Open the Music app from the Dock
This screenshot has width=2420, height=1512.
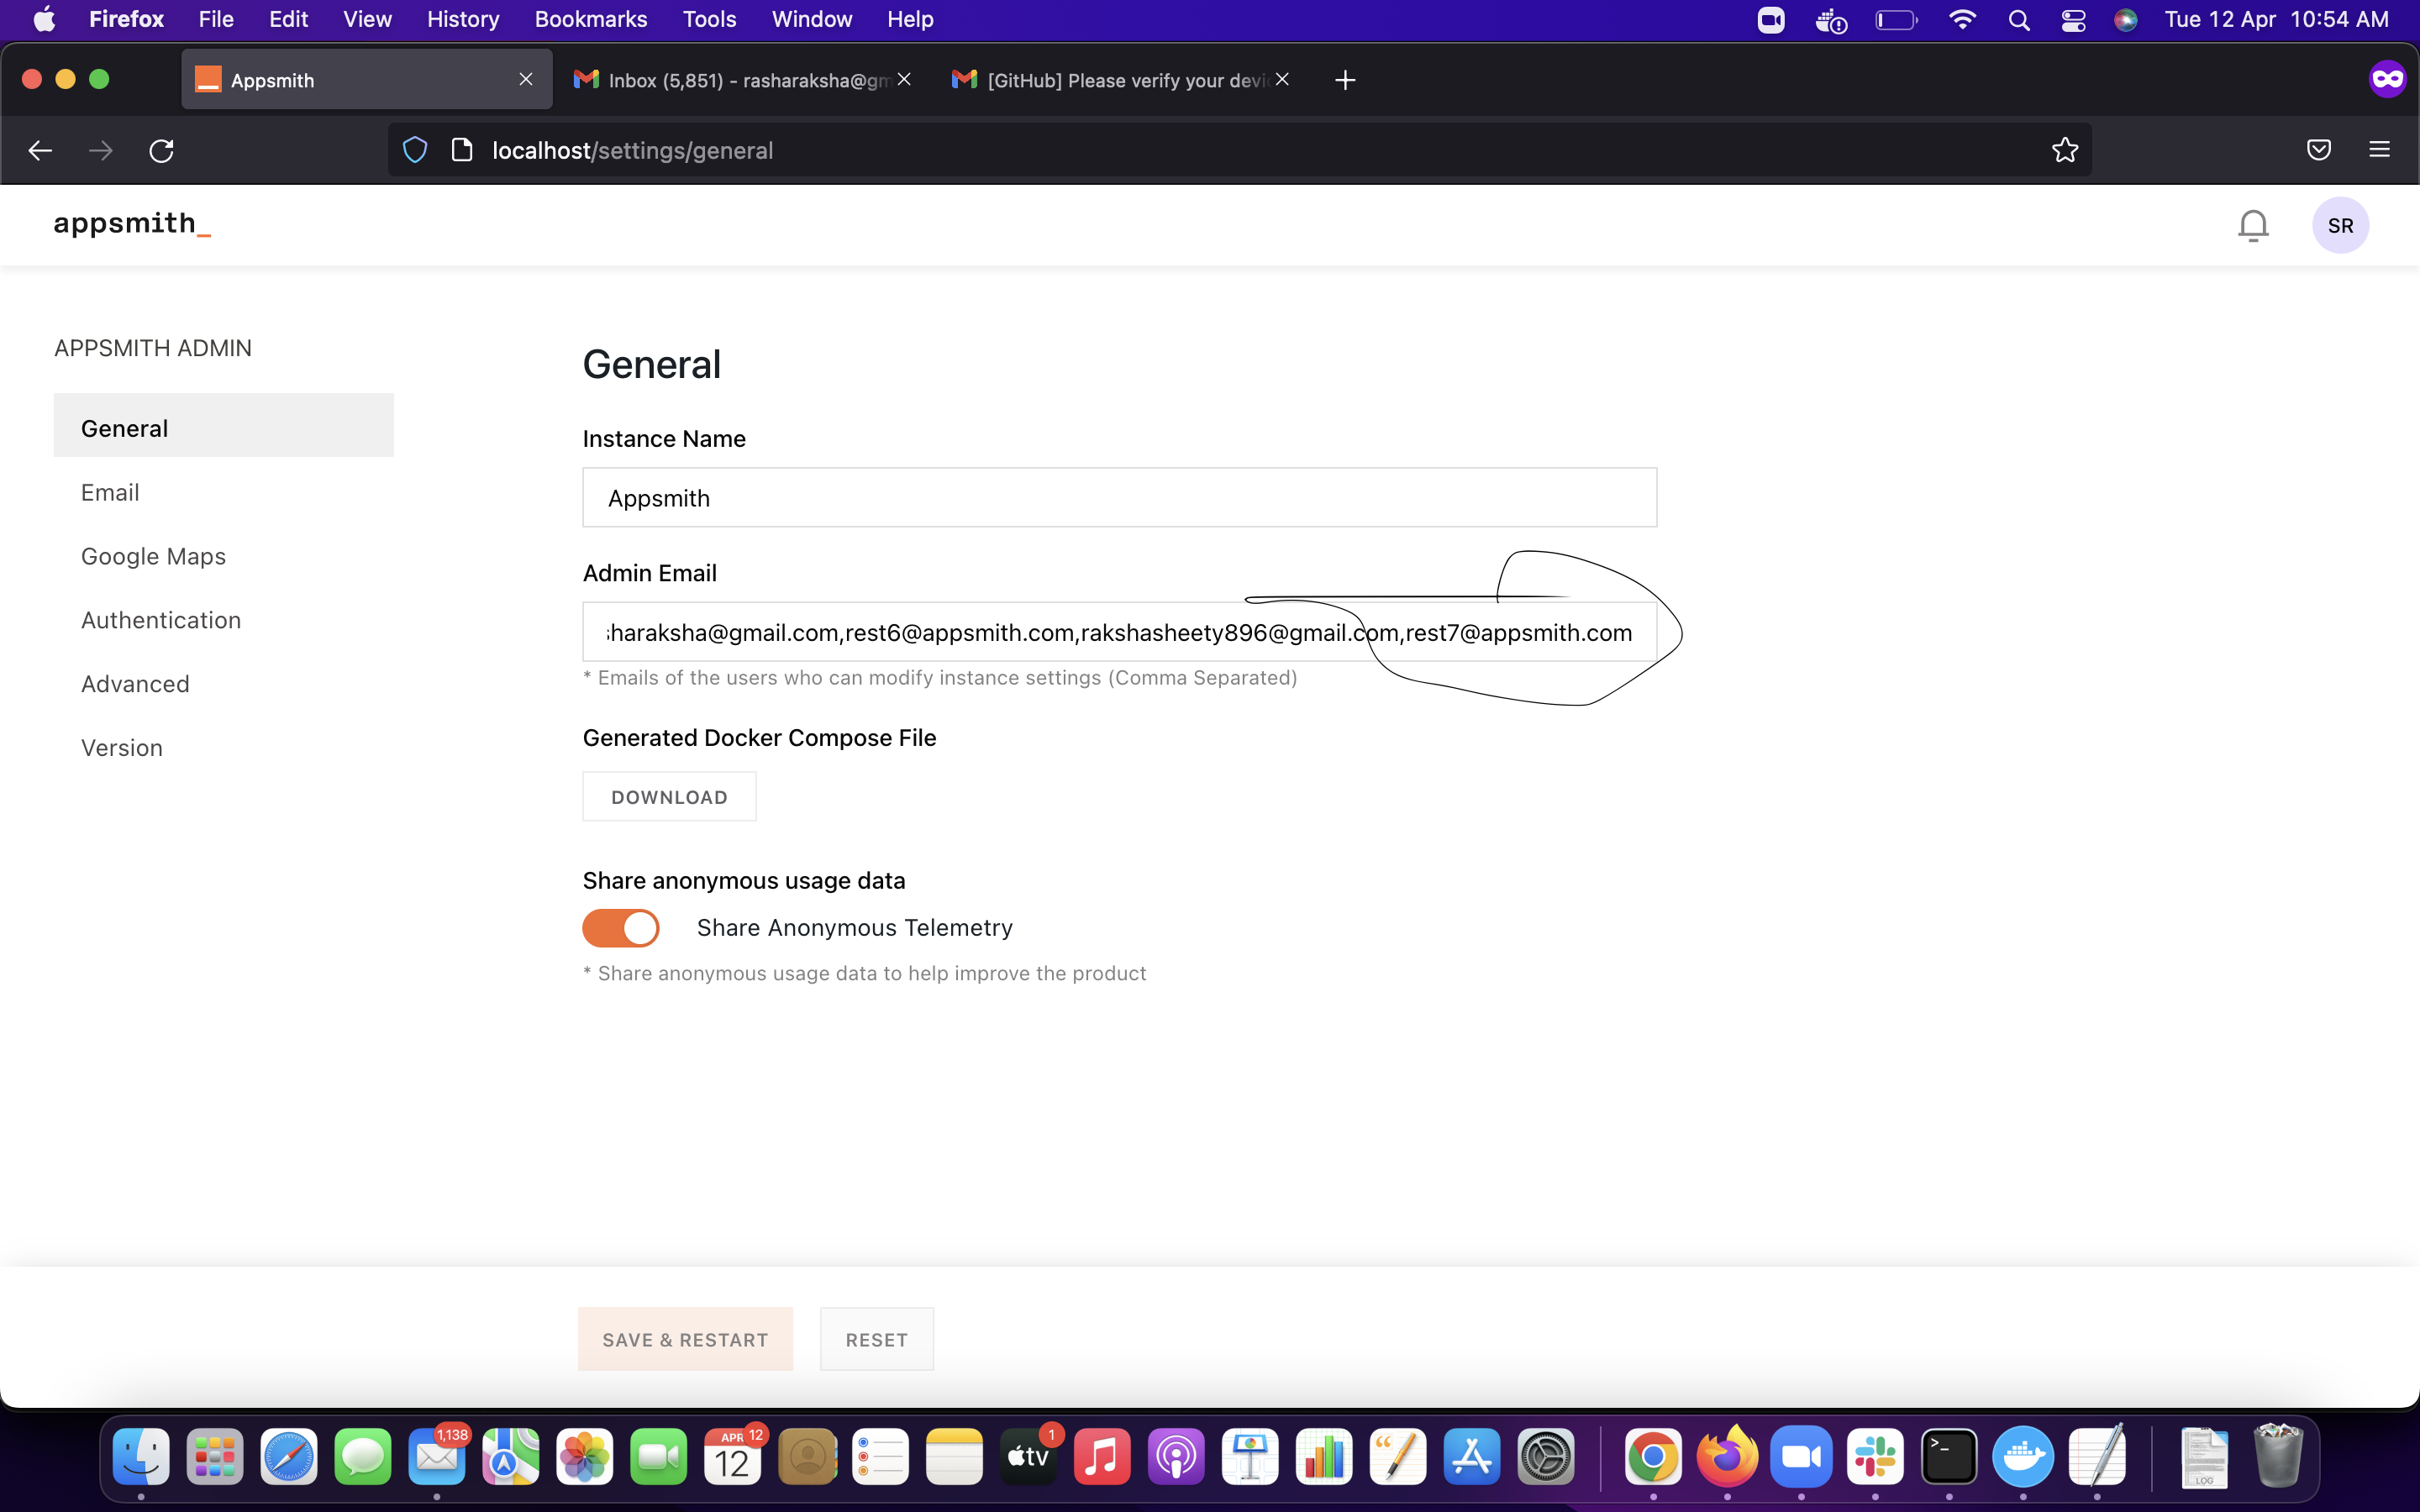[x=1102, y=1457]
